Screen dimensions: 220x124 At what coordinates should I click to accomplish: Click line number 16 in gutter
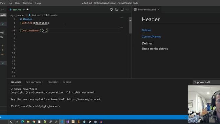coord(13,76)
